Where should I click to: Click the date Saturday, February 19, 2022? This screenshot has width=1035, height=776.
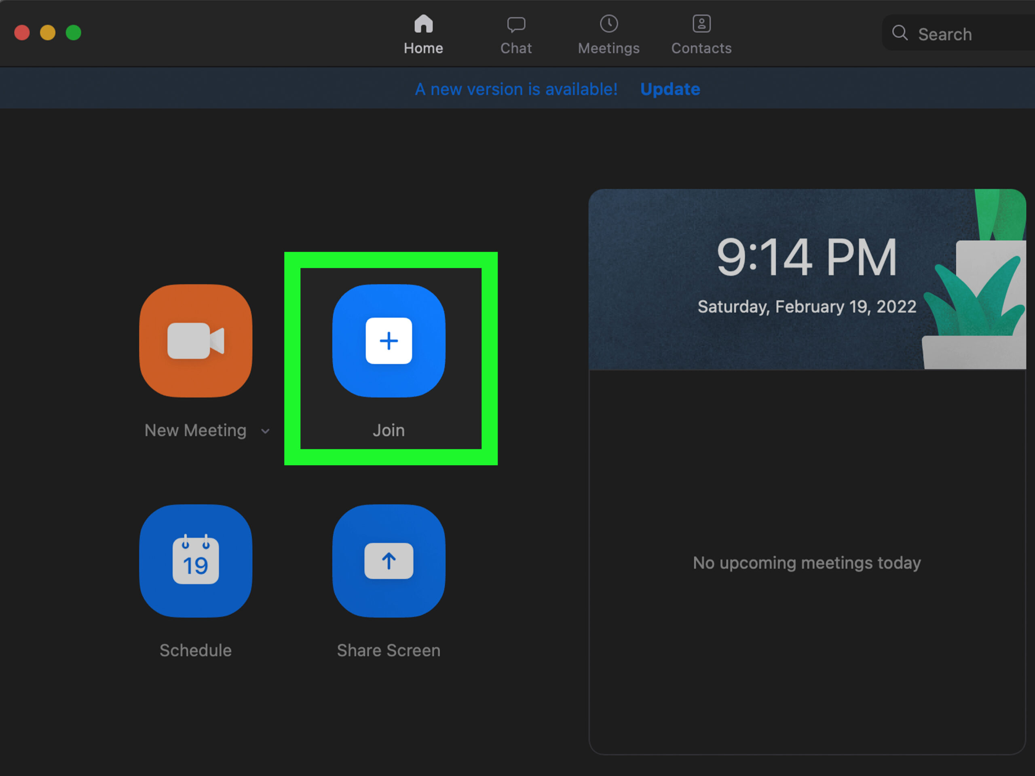[x=807, y=307]
